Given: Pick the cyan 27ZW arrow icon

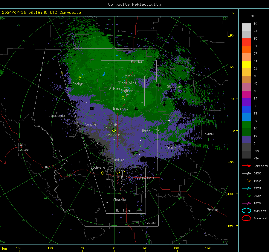Looking at the screenshot, I should point(246,188).
